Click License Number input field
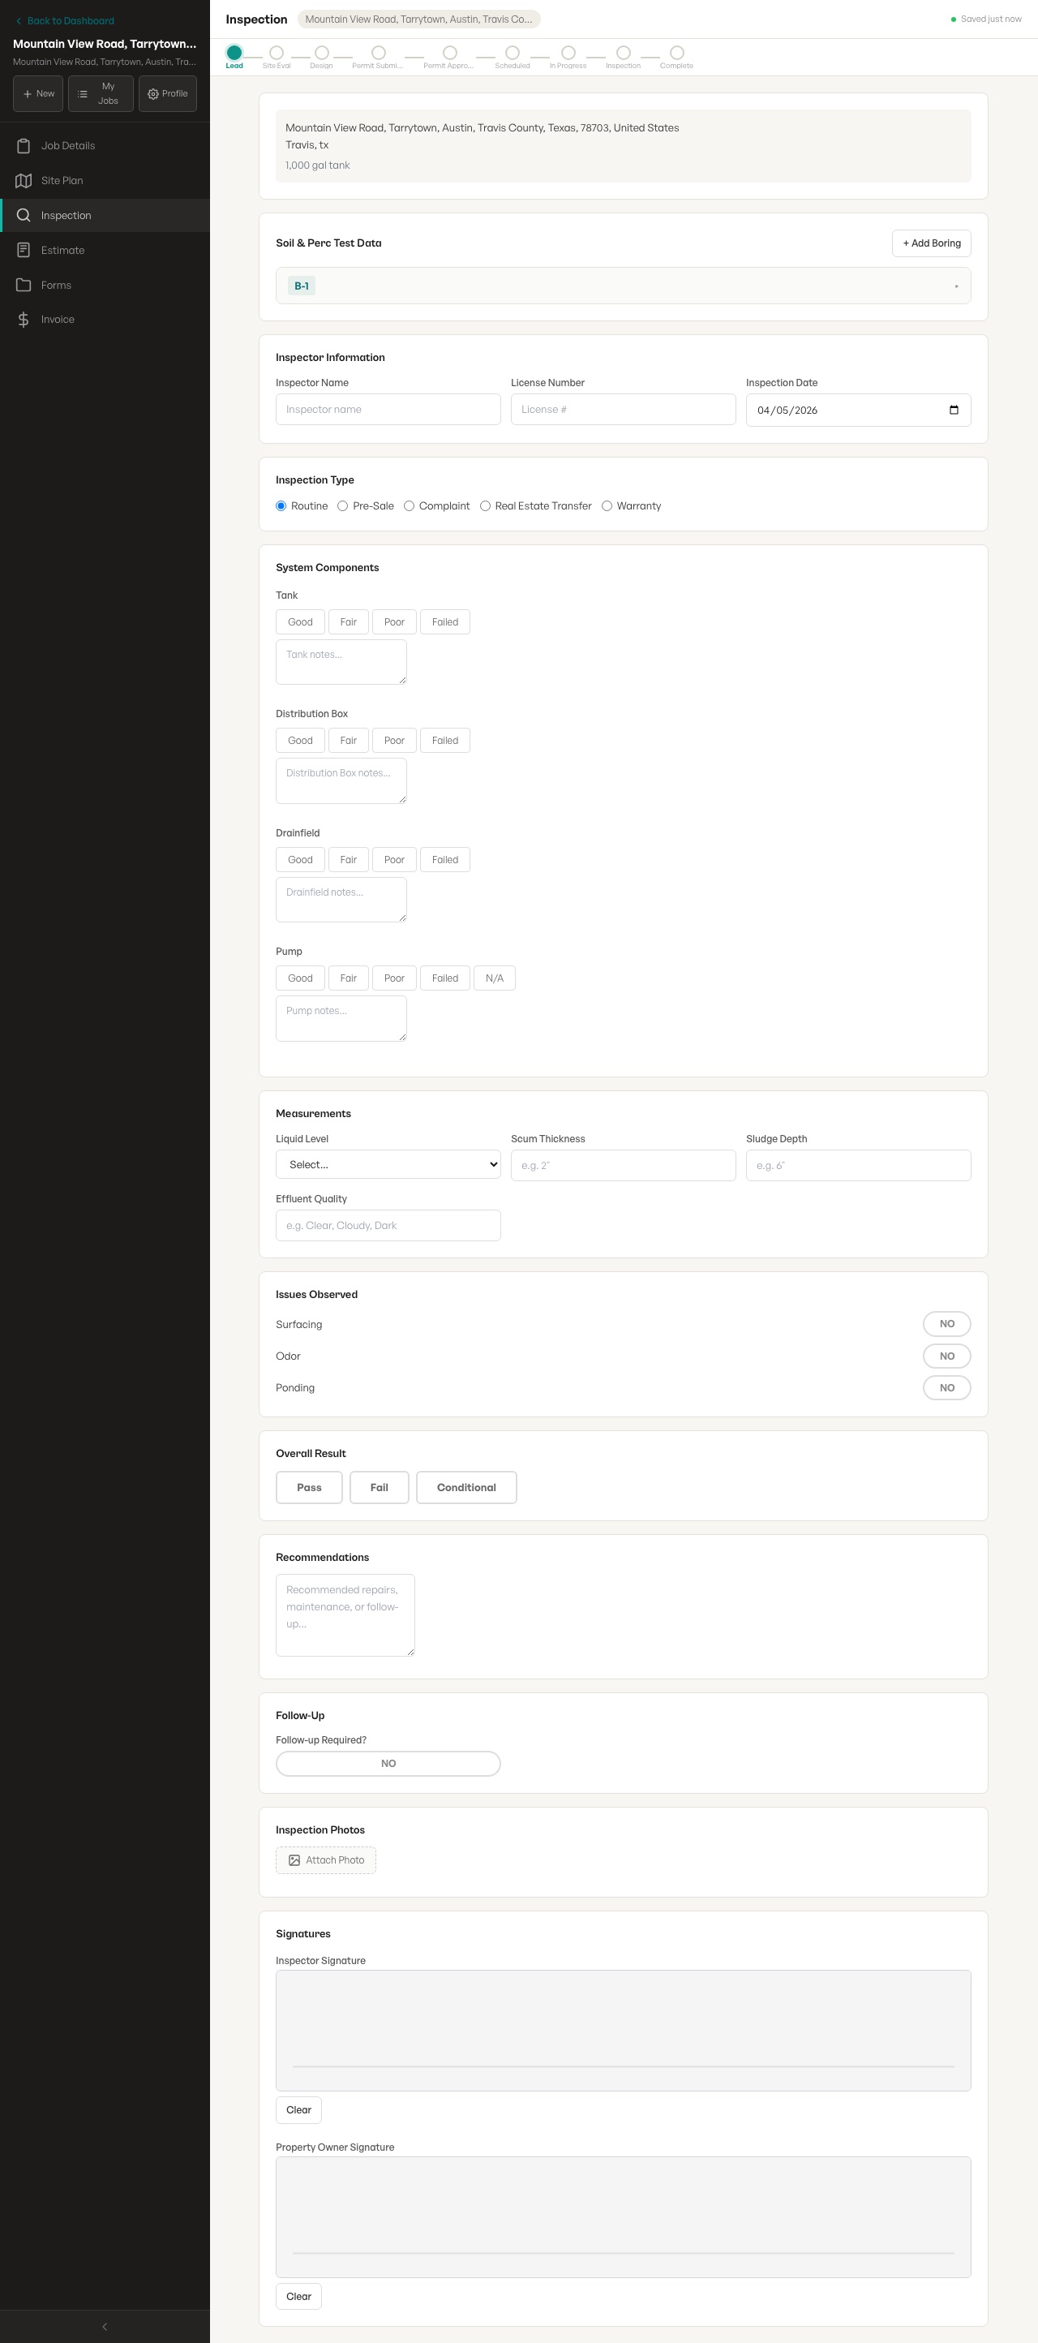The width and height of the screenshot is (1038, 2343). coord(623,410)
